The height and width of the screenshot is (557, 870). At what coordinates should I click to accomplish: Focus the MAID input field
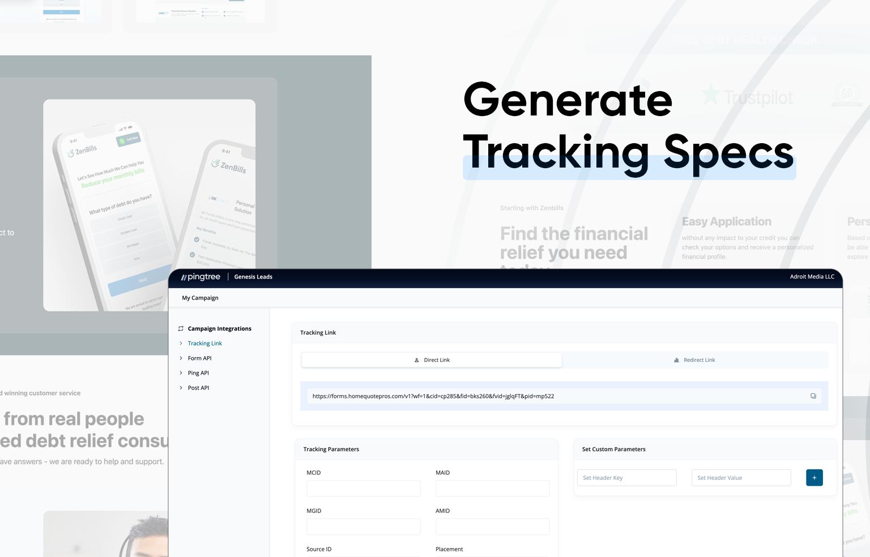point(492,489)
